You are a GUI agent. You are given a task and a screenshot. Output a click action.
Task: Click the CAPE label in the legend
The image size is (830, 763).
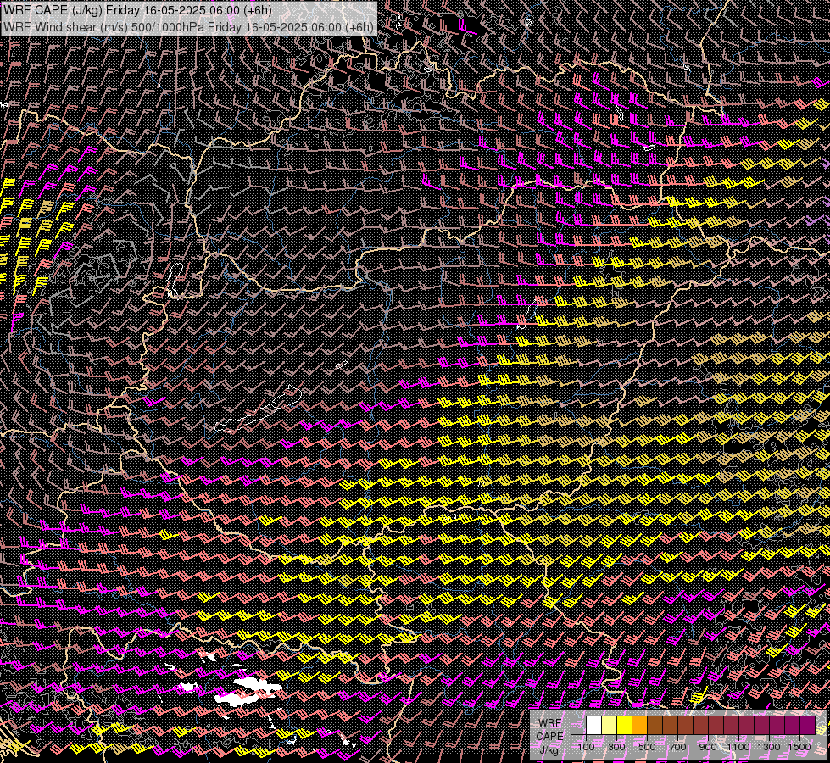(x=549, y=736)
